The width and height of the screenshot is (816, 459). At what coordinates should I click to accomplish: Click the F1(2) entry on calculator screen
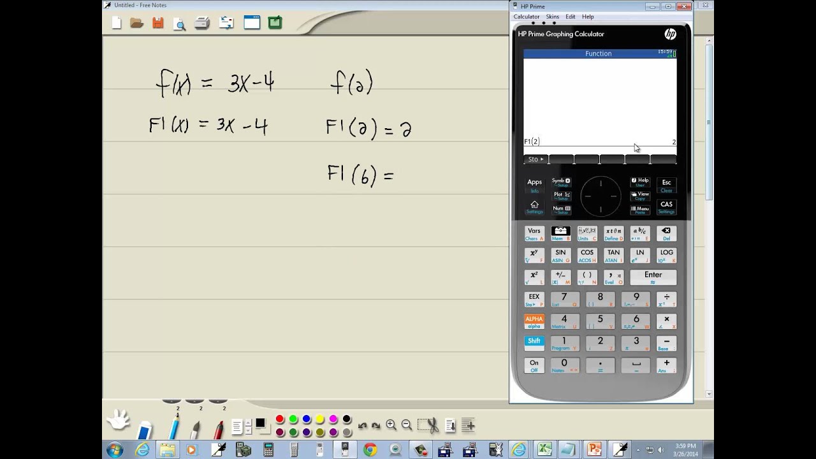tap(532, 142)
